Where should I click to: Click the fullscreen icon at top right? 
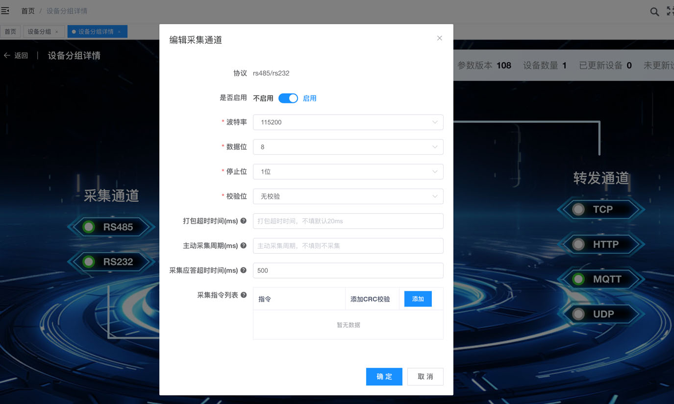click(x=670, y=11)
